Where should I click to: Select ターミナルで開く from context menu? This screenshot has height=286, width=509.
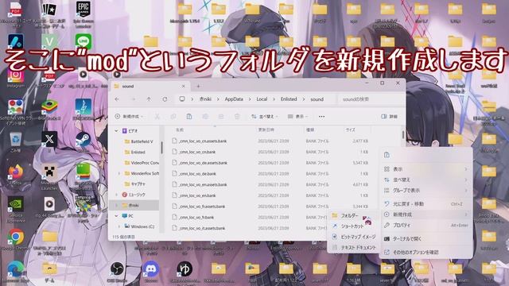coord(426,238)
